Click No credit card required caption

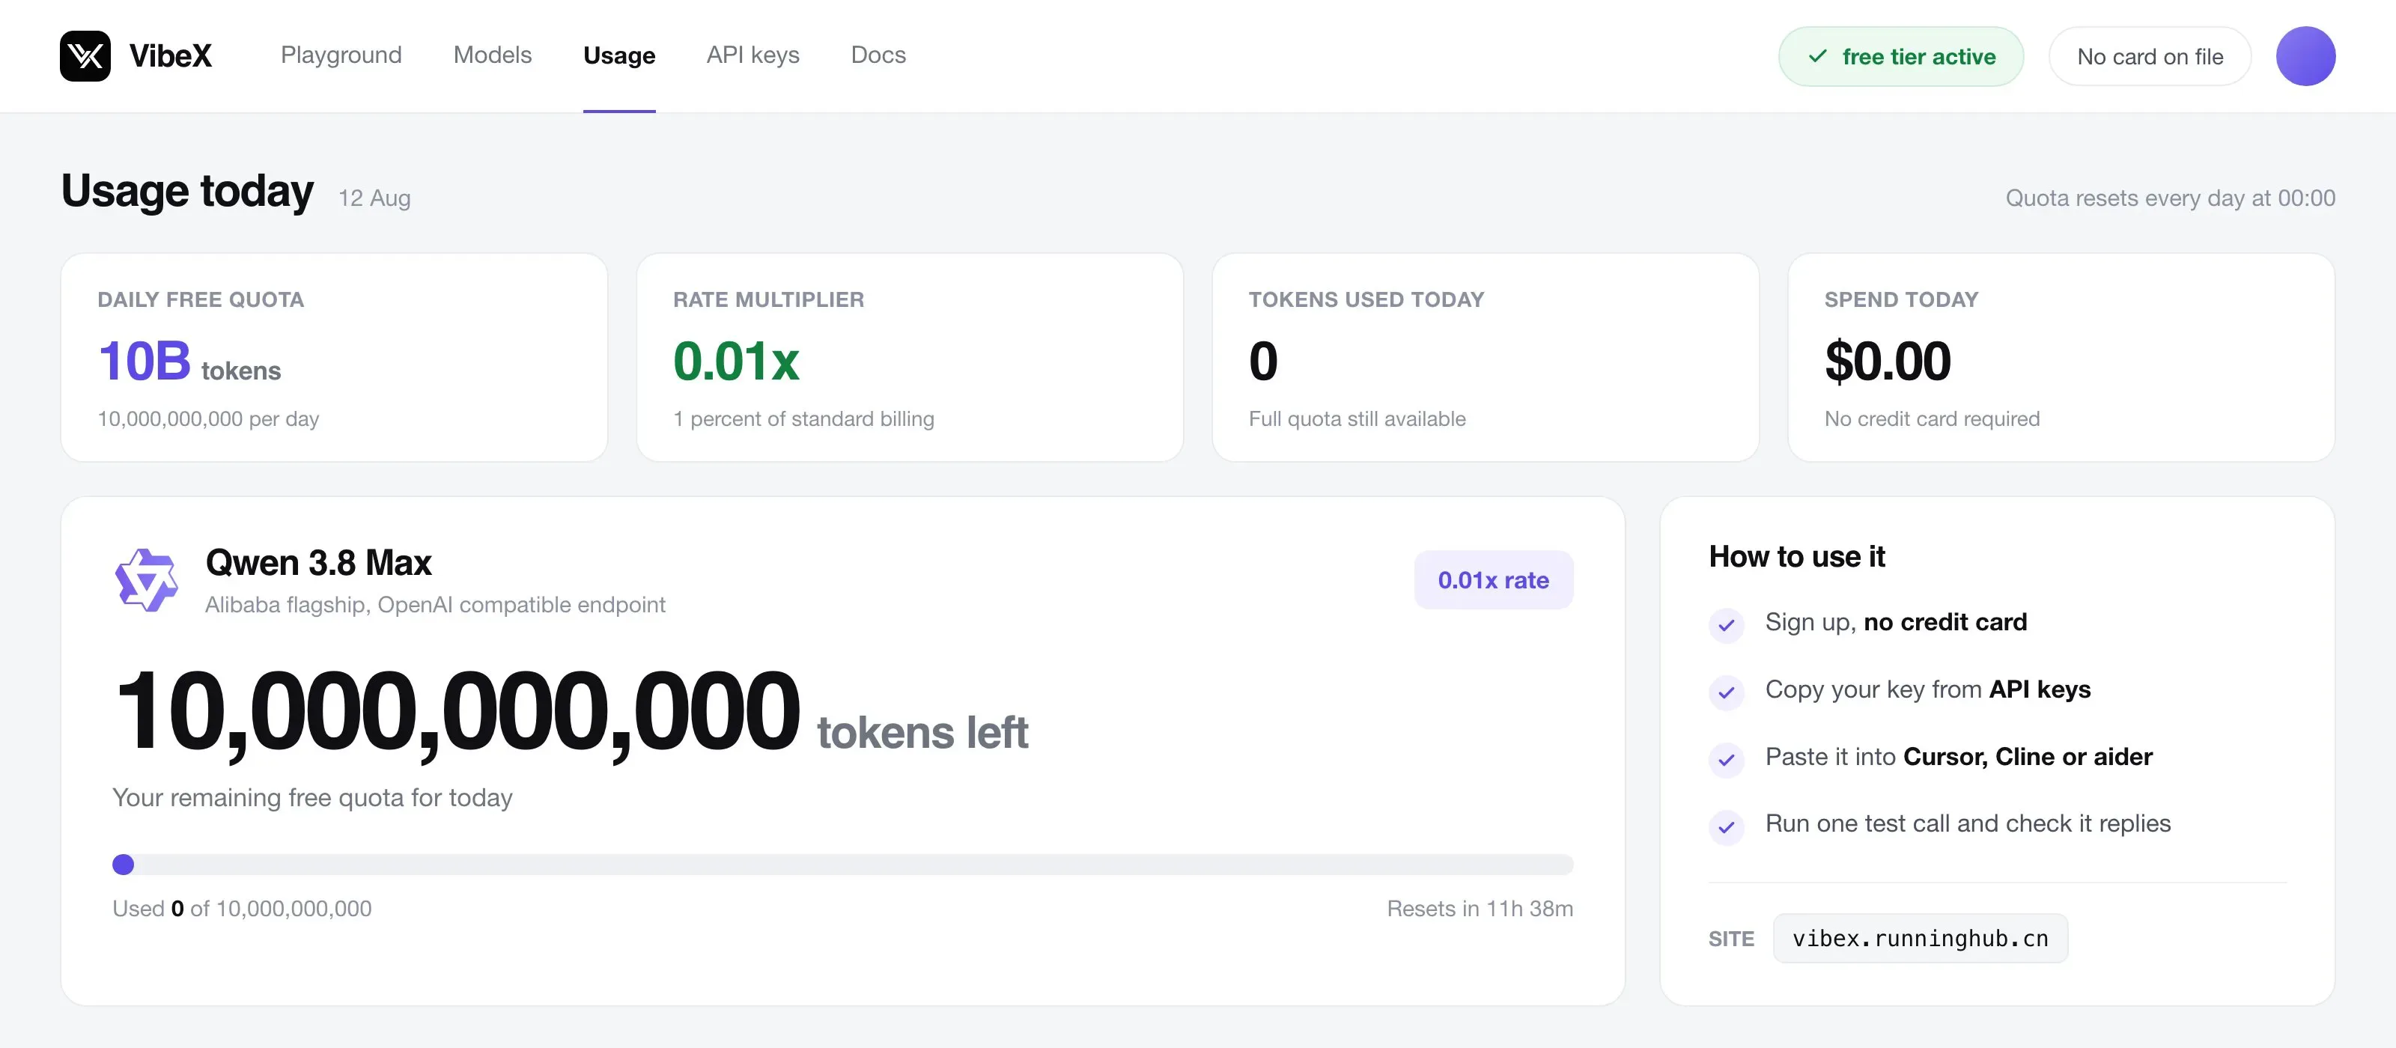coord(1932,418)
